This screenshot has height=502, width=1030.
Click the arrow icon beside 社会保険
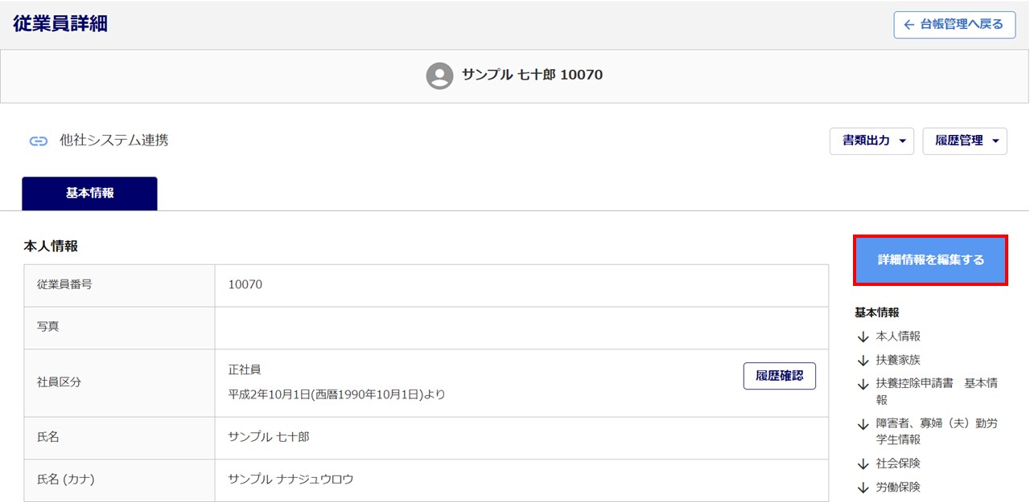pyautogui.click(x=863, y=464)
